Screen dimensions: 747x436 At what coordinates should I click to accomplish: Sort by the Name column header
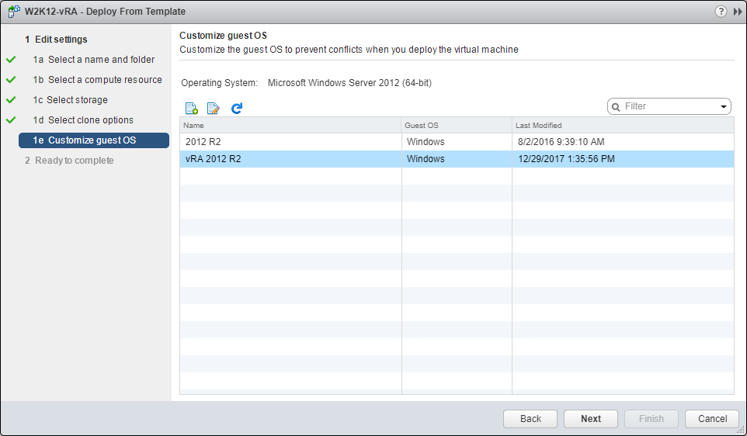[290, 125]
